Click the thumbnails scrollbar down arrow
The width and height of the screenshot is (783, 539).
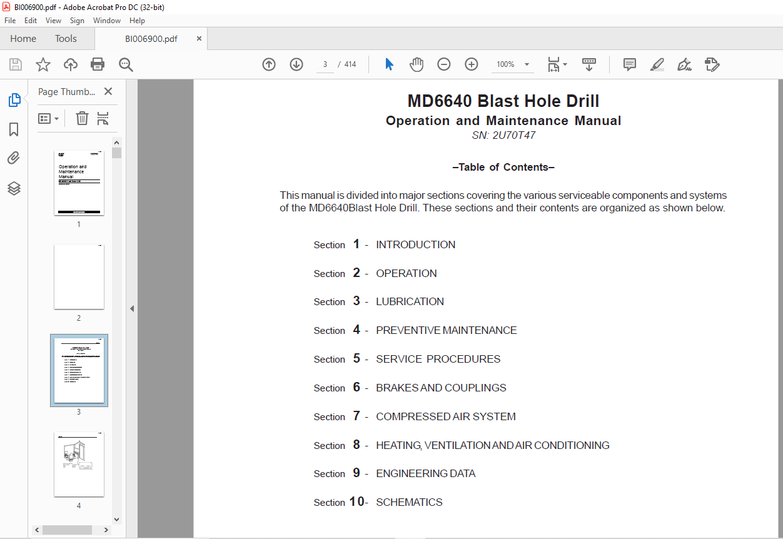[116, 519]
